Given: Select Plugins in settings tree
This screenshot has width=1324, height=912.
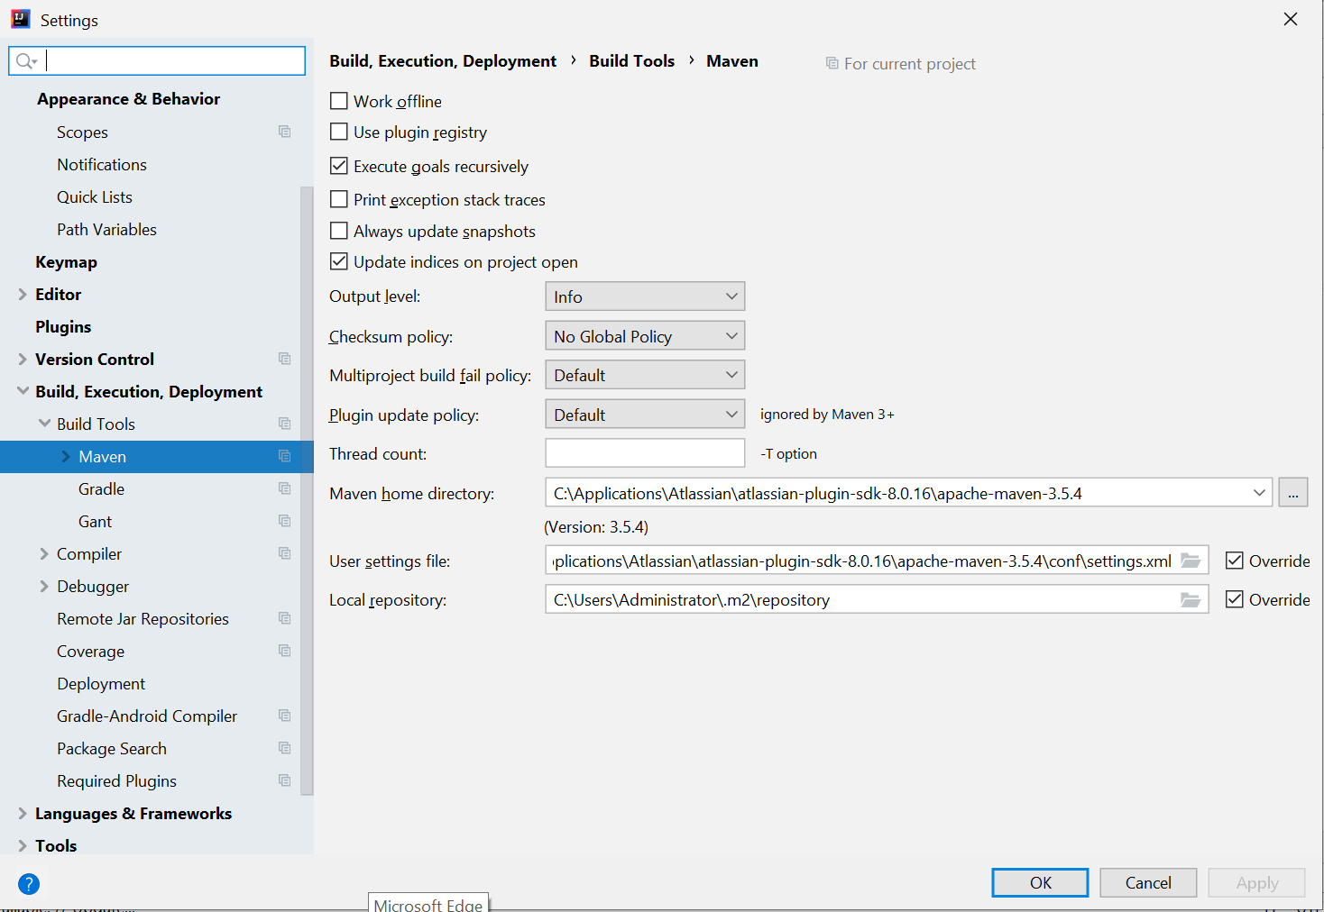Looking at the screenshot, I should click(x=63, y=326).
